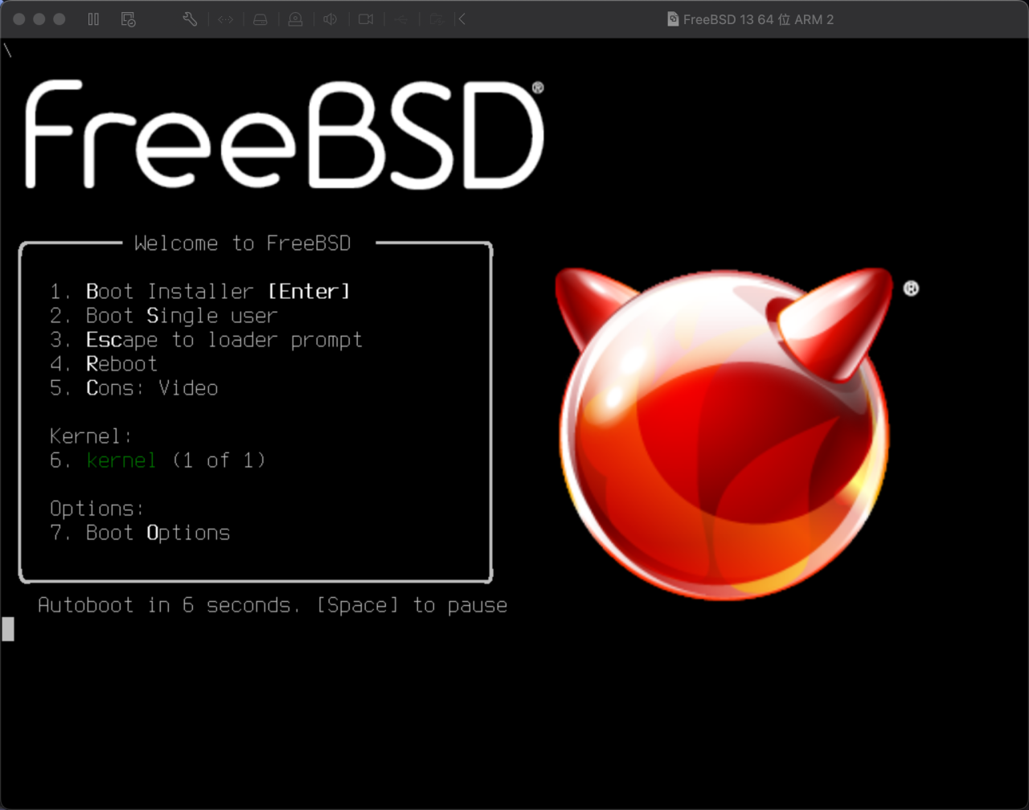Click the Options: section label
This screenshot has height=810, width=1029.
97,508
